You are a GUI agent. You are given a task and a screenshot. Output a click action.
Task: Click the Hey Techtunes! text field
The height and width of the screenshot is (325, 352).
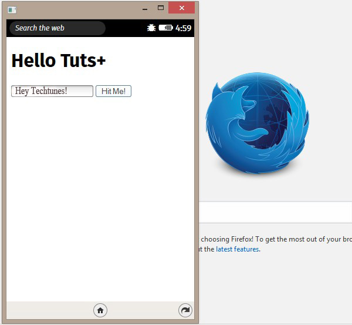tap(52, 91)
